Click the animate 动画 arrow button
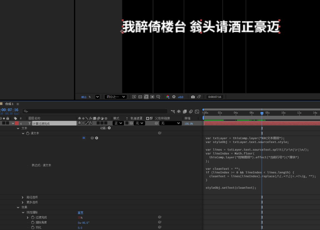320x230 pixels. point(109,128)
